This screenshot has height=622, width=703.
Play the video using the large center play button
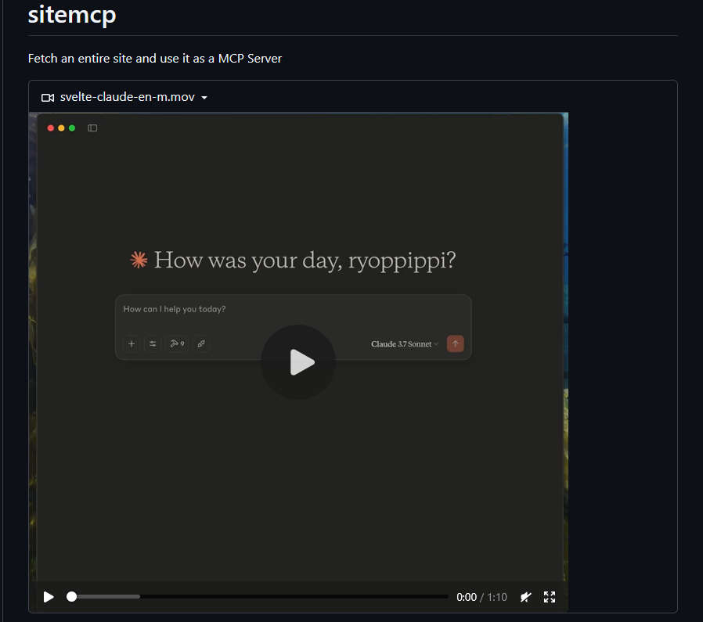(x=298, y=362)
